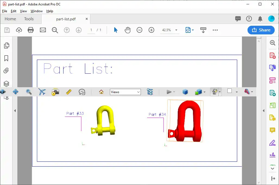The height and width of the screenshot is (185, 279).
Task: Open the Help menu
Action: point(50,11)
